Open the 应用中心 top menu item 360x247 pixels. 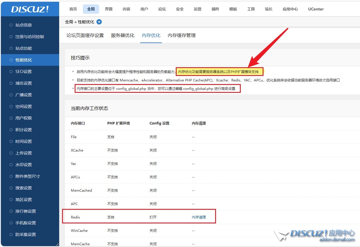(290, 9)
